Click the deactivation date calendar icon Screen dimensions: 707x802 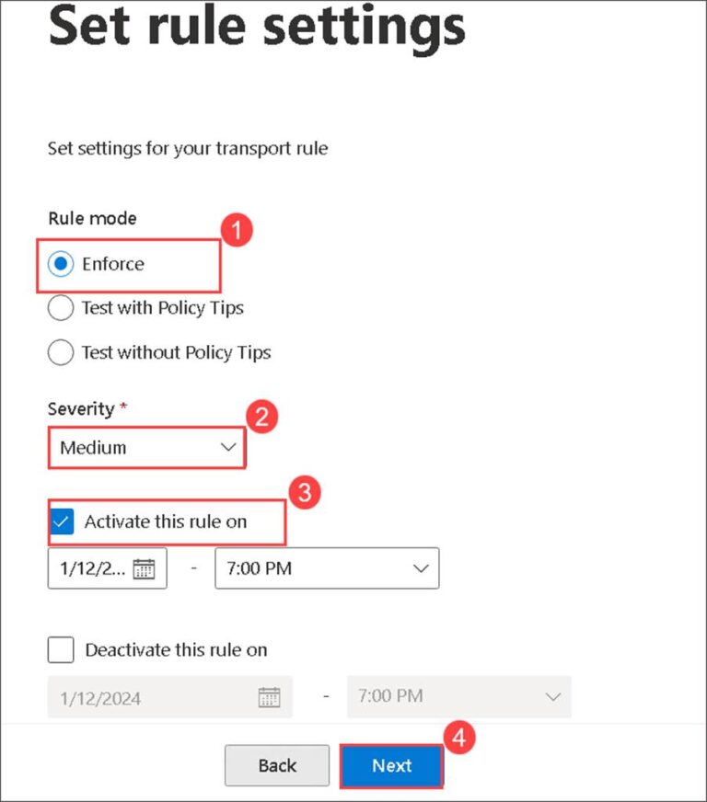coord(268,696)
